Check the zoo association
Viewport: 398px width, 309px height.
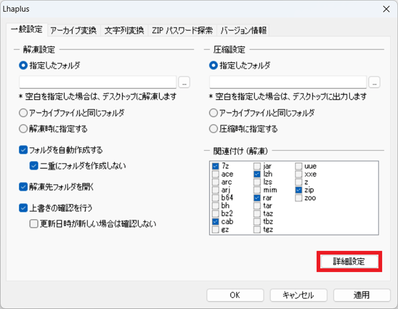click(x=299, y=198)
